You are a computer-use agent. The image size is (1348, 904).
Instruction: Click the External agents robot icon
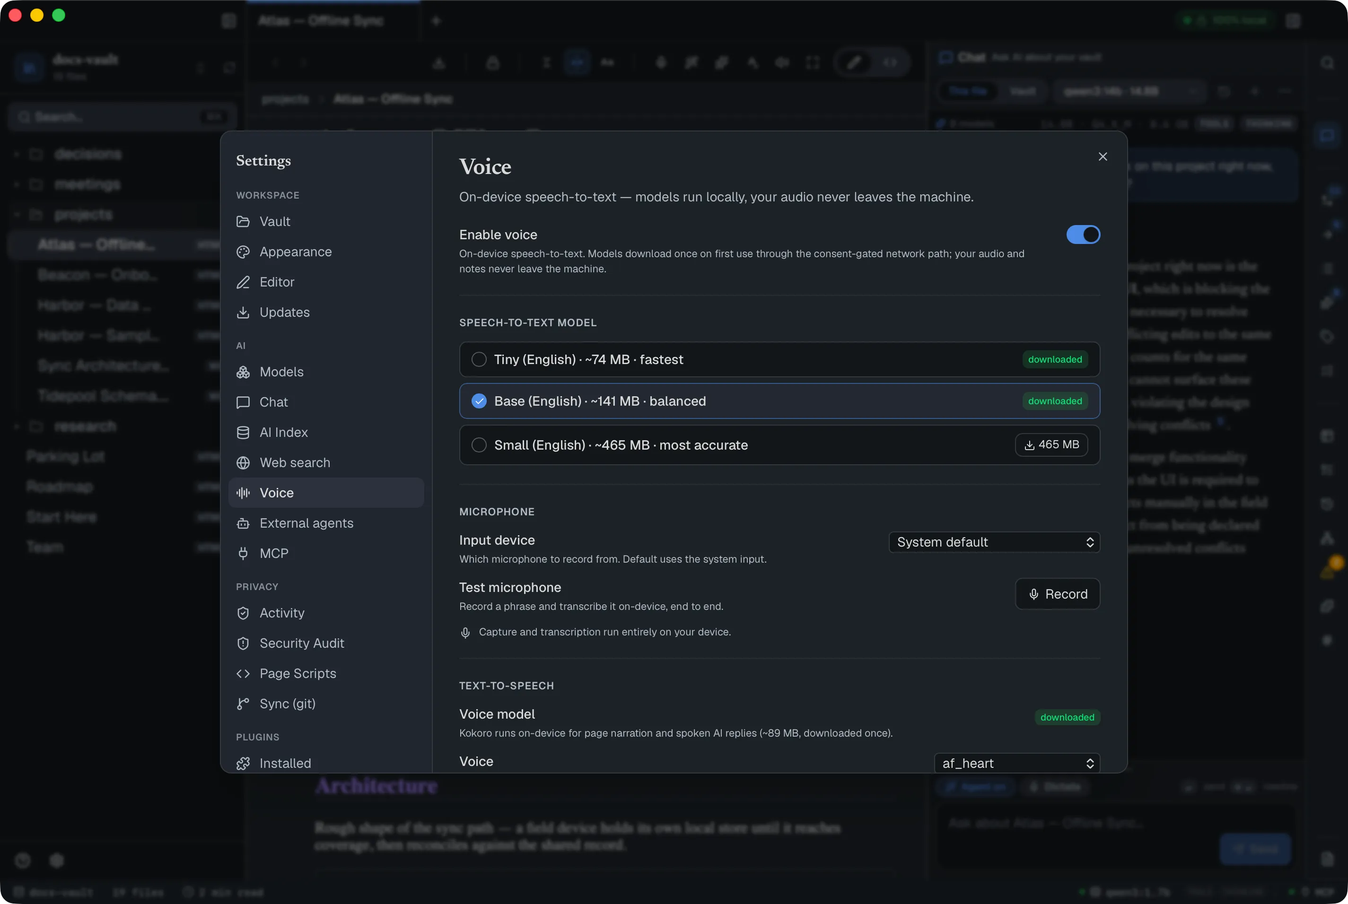243,523
